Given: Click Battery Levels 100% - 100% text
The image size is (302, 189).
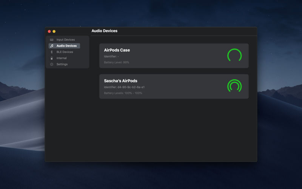Looking at the screenshot, I should (x=123, y=93).
